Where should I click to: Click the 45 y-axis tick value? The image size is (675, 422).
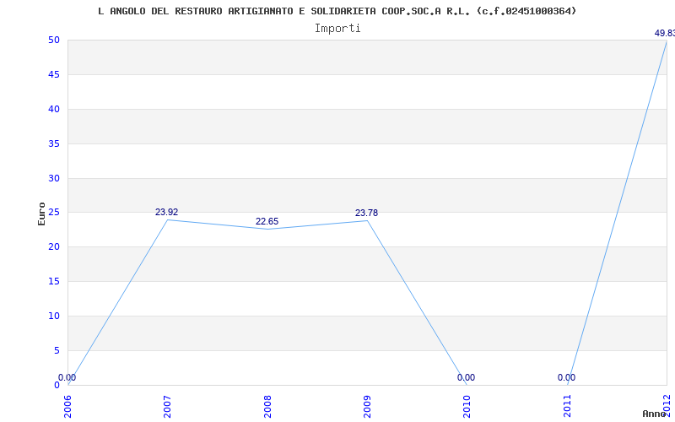(x=54, y=75)
